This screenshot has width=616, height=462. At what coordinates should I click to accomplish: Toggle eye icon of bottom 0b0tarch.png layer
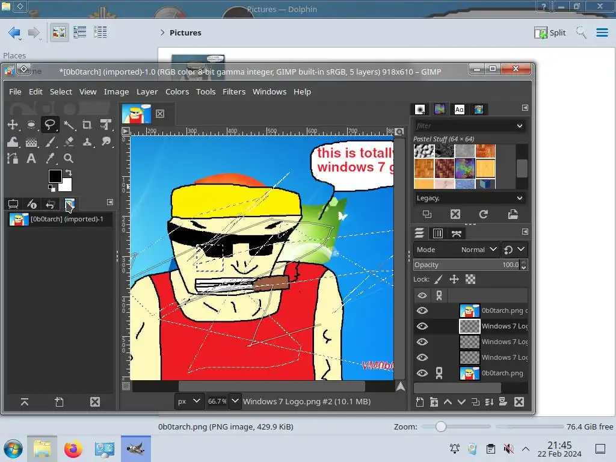(x=422, y=373)
